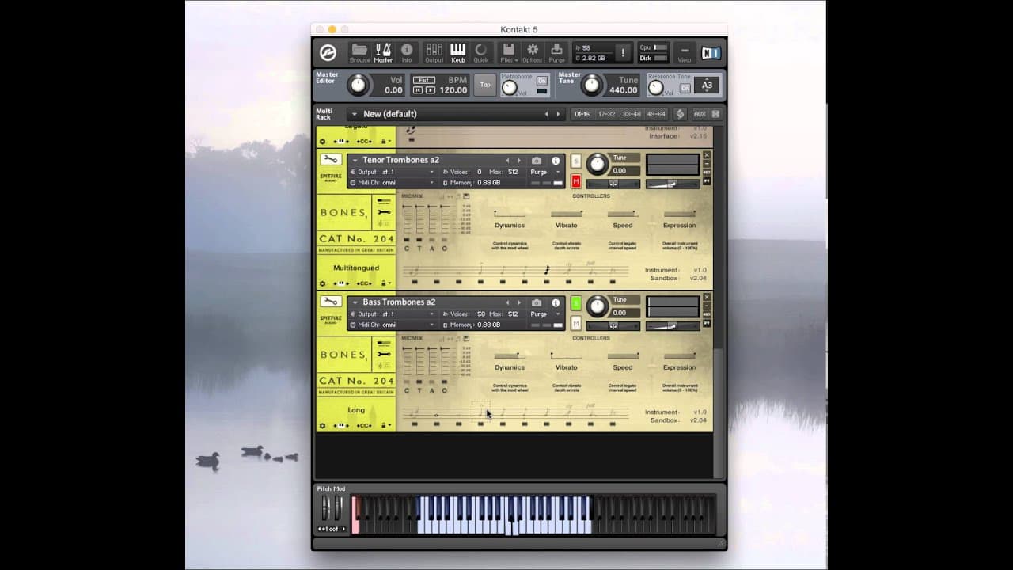Click the wrench settings icon in Tenor Bones panel
Image resolution: width=1013 pixels, height=570 pixels.
(x=384, y=212)
